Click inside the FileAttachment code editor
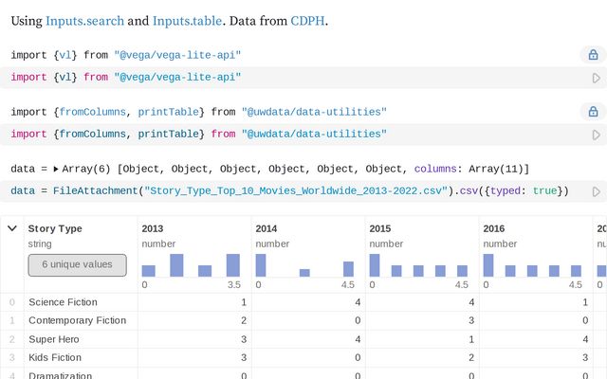This screenshot has width=607, height=379. coord(285,191)
